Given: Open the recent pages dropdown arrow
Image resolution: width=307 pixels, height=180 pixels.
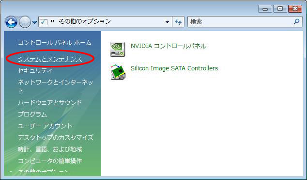Looking at the screenshot, I should coord(34,22).
